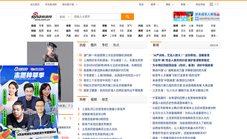Screen dimensions: 247x139
Task: Focus the 请输入关键字 search field
Action: tap(96, 17)
